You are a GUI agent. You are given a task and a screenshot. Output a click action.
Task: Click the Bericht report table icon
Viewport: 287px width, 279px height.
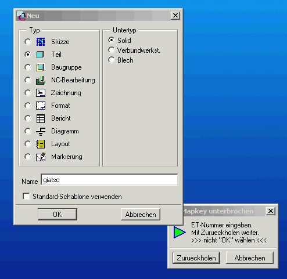41,118
